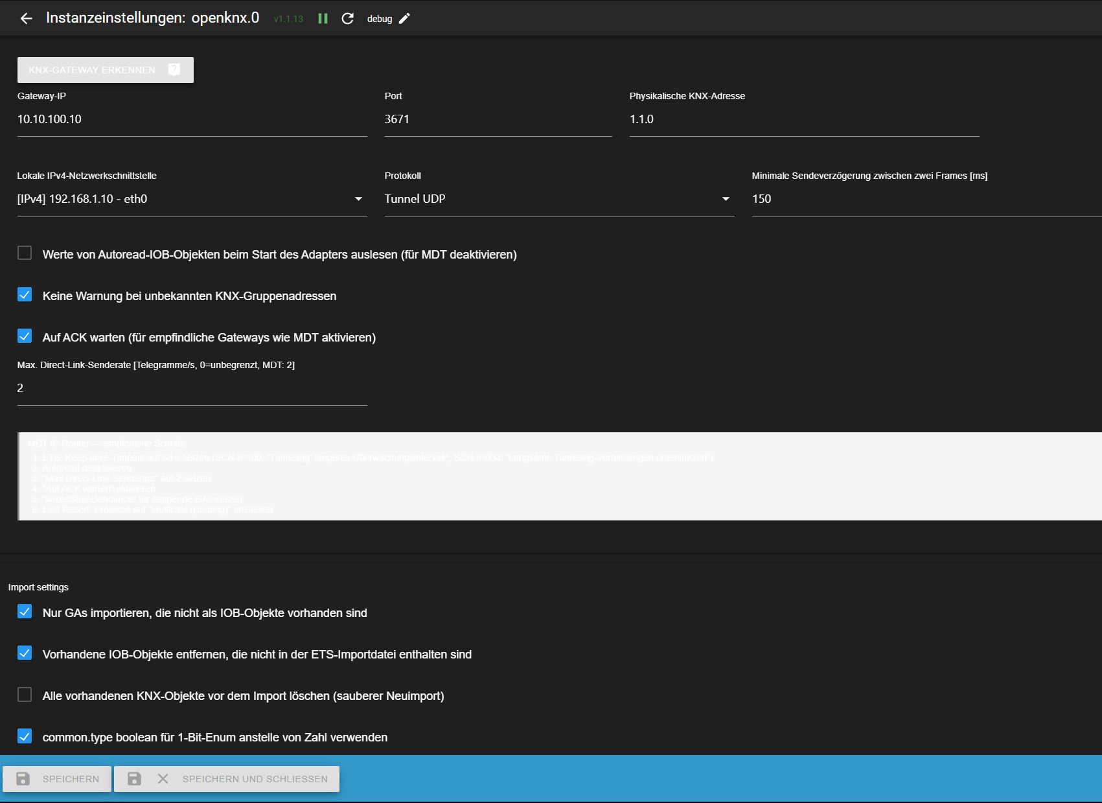The image size is (1102, 803).
Task: Click KNX-Gateway erkennen button
Action: [x=106, y=70]
